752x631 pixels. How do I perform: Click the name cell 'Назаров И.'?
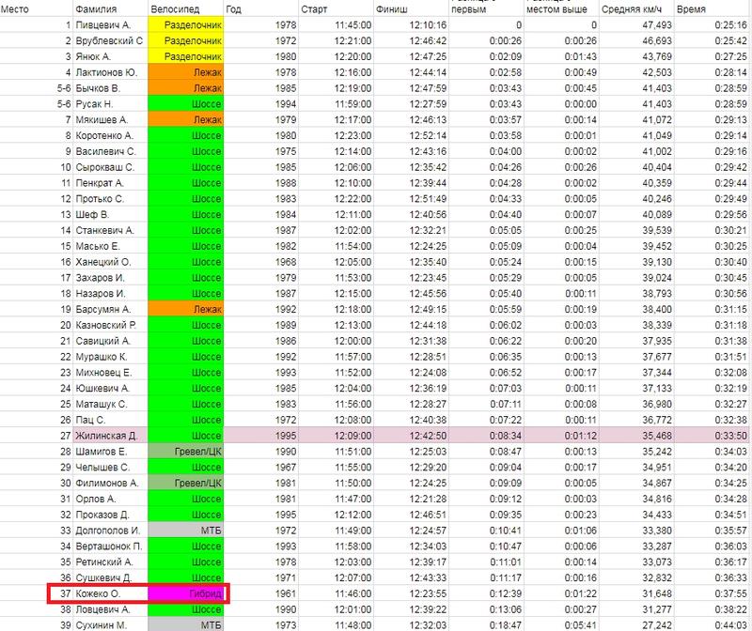coord(111,294)
